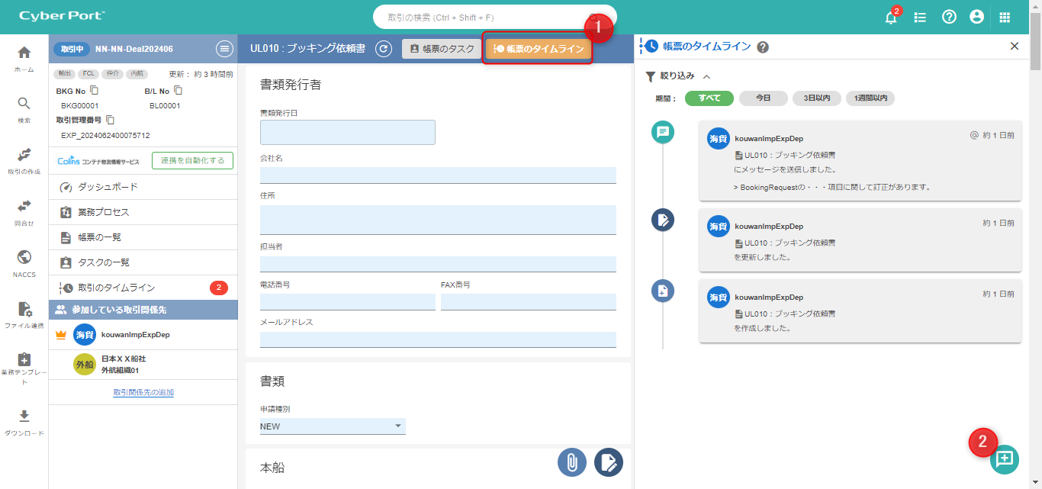Screen dimensions: 1042x489
Task: Open the user account profile icon
Action: (x=976, y=17)
